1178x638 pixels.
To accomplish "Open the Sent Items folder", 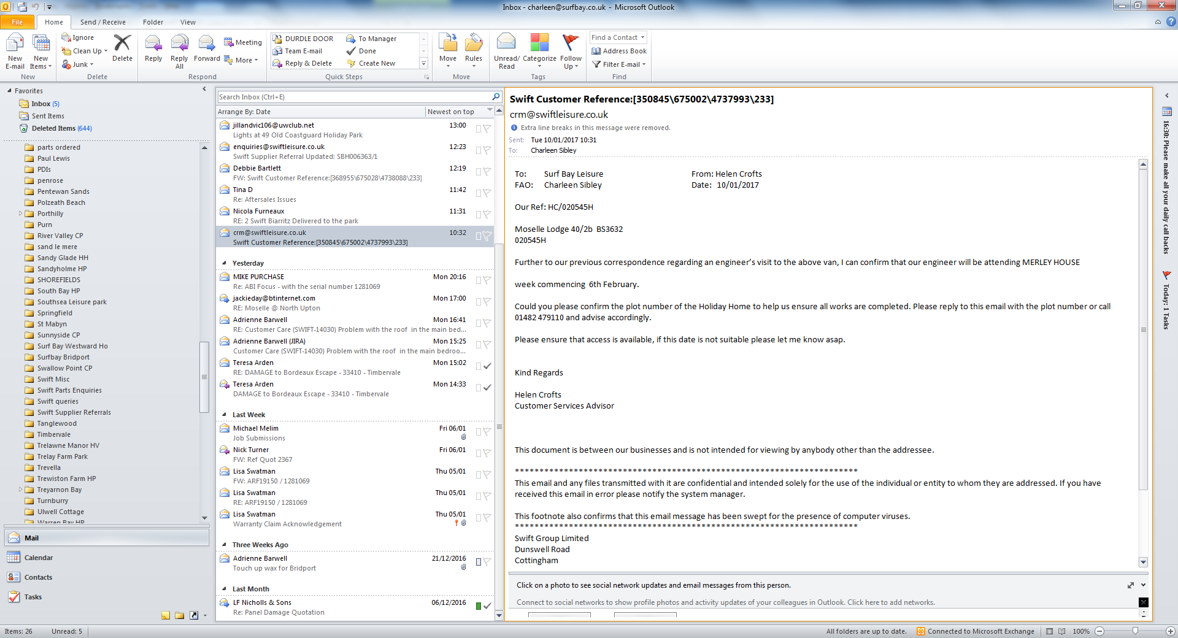I will 48,116.
